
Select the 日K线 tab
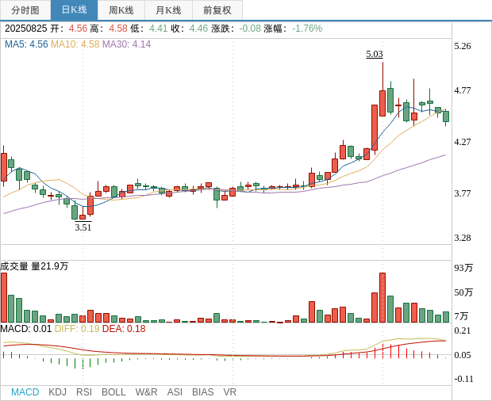point(74,10)
